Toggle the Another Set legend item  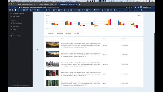[60, 33]
